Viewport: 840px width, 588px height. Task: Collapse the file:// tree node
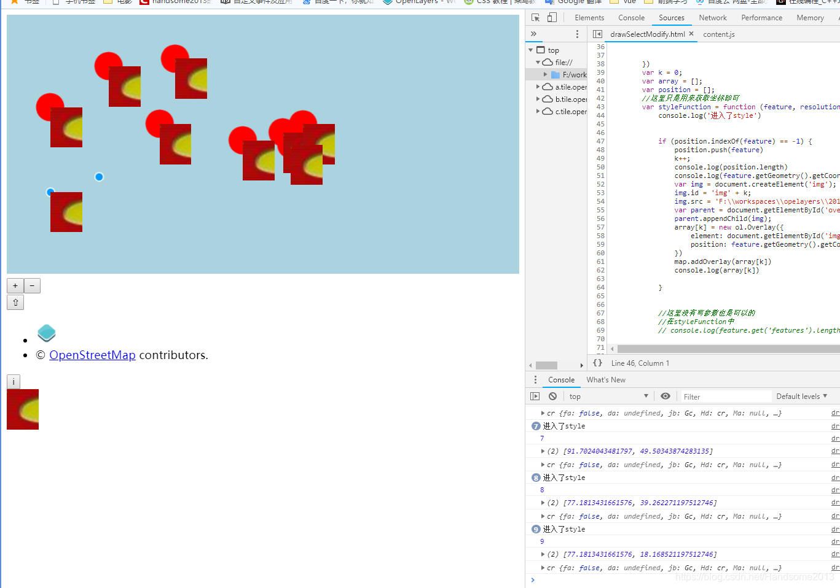(x=538, y=63)
